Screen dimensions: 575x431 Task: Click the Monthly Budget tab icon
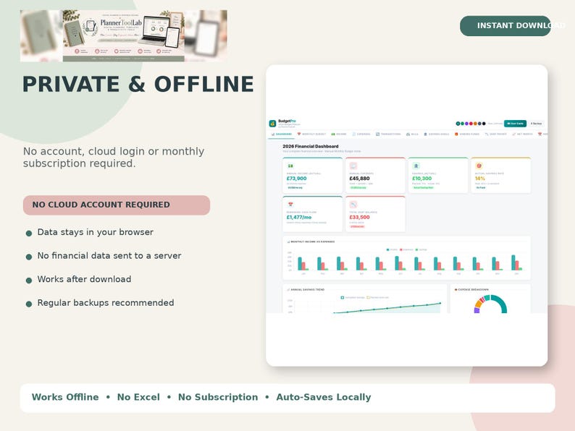click(x=299, y=134)
